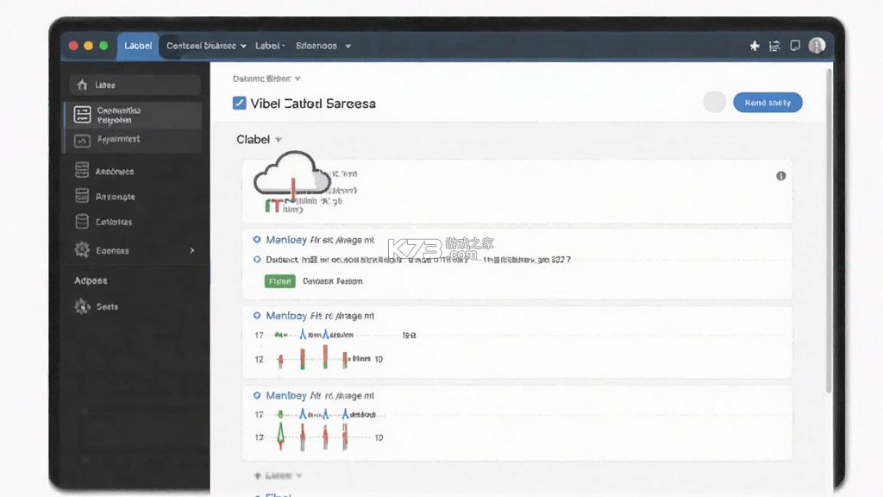
Task: Click the gray circle button beside Nand anely
Action: (714, 102)
